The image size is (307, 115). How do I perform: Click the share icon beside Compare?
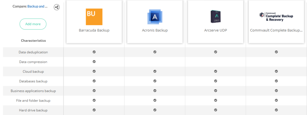click(57, 8)
